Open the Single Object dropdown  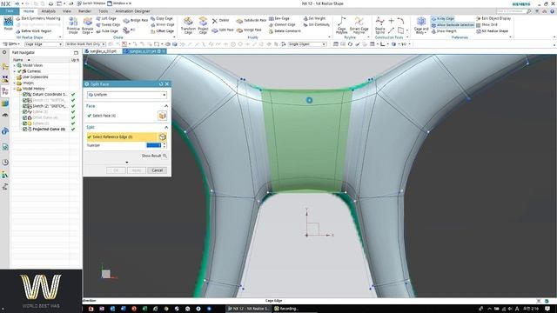[x=307, y=44]
